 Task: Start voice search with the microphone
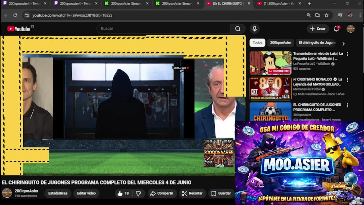pyautogui.click(x=255, y=28)
